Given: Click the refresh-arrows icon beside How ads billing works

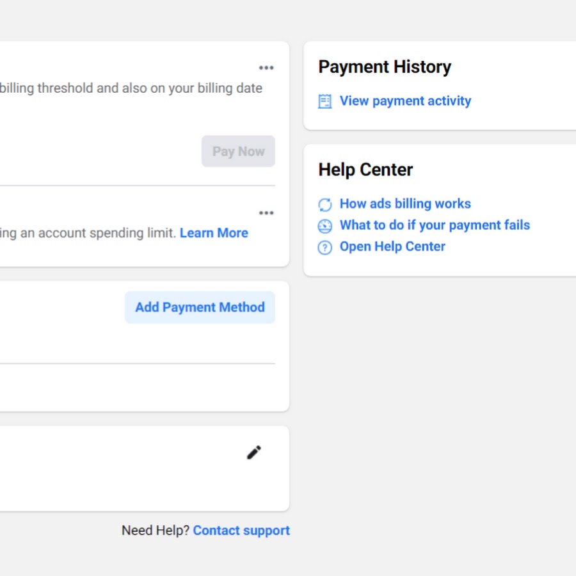Looking at the screenshot, I should (324, 205).
